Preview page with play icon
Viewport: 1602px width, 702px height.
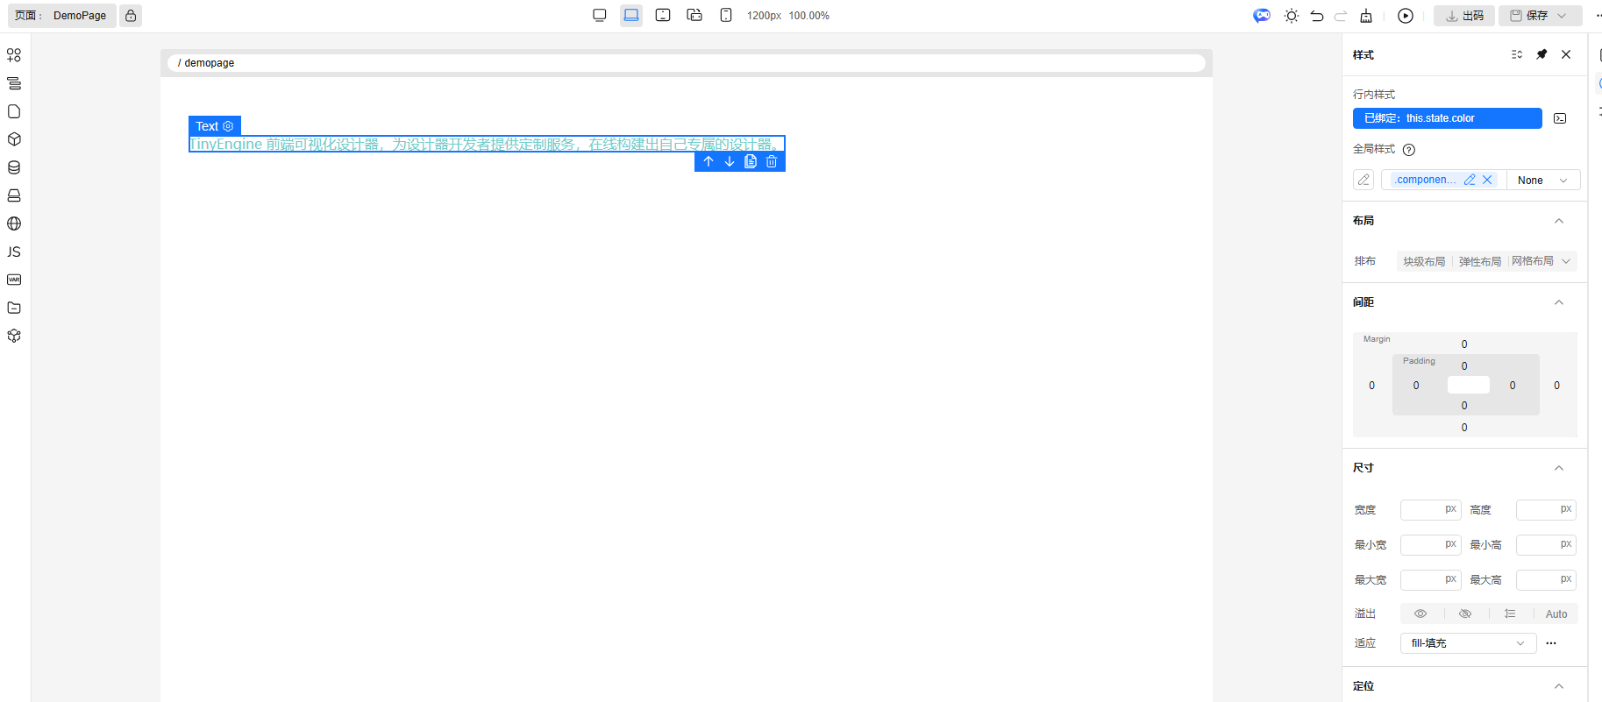coord(1405,16)
